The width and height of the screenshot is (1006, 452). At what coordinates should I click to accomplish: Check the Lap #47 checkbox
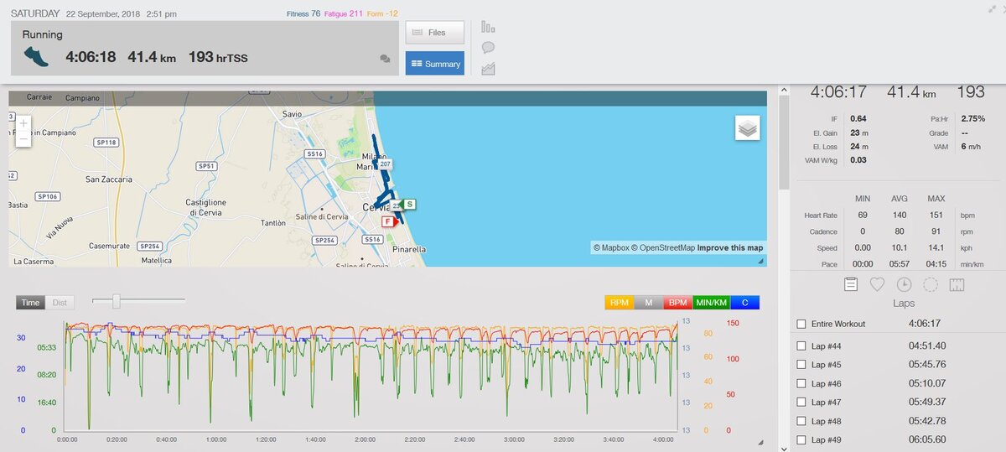[801, 403]
